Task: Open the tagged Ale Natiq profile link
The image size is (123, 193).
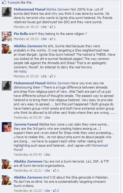Action: 20,71
